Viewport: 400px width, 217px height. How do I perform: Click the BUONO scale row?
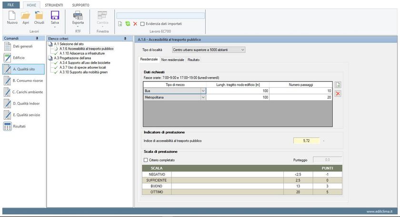point(242,186)
